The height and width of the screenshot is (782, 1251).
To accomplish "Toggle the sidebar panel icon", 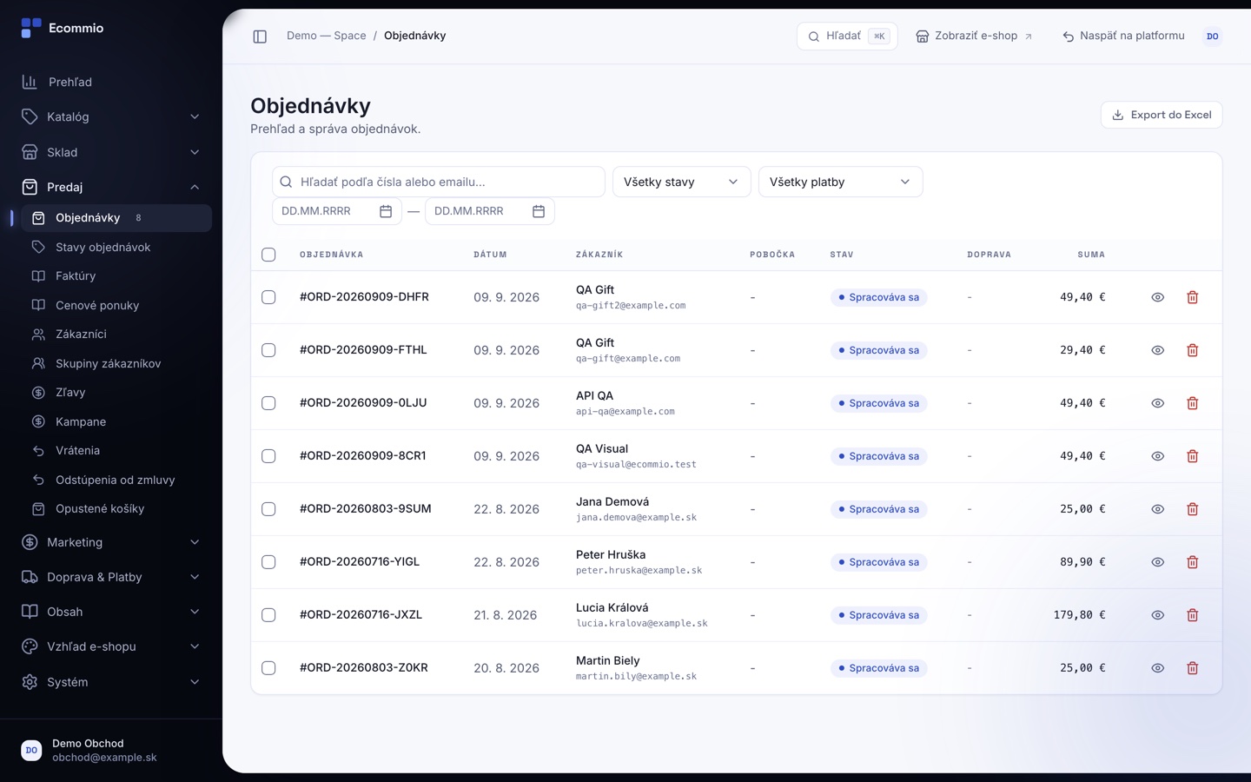I will click(260, 36).
